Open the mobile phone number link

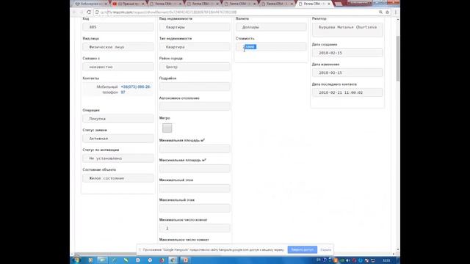click(x=135, y=89)
